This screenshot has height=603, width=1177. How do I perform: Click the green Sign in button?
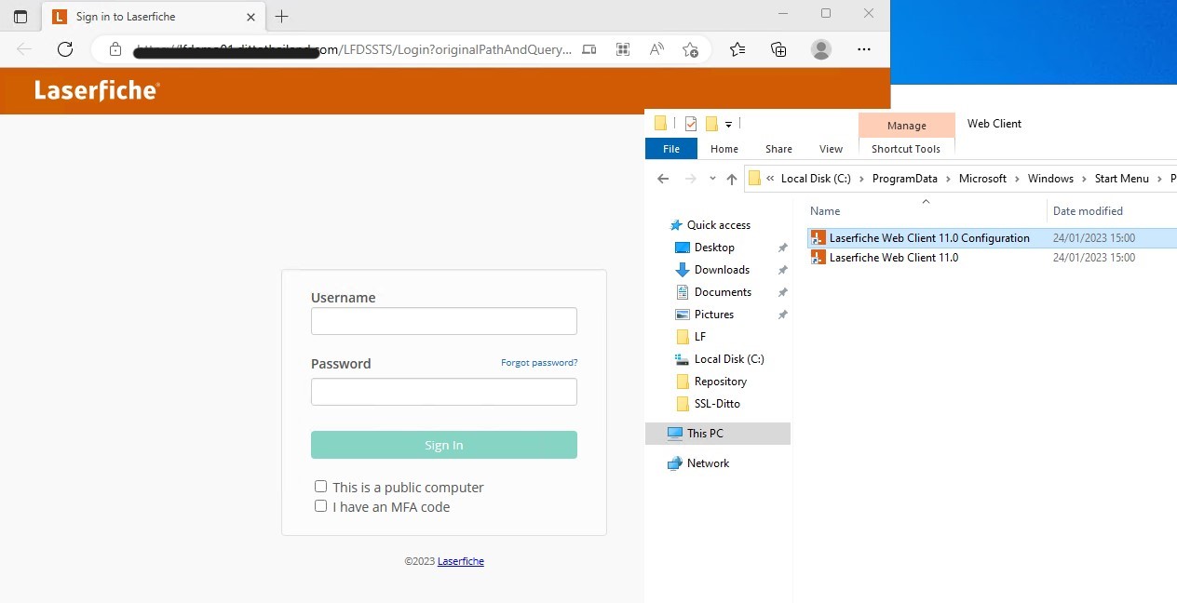click(444, 445)
